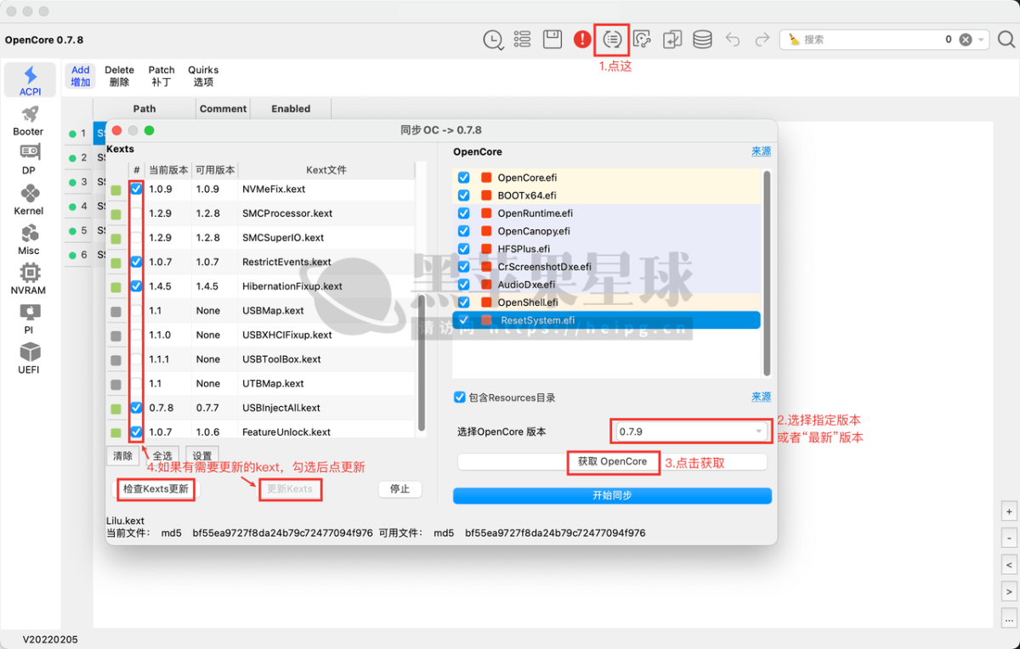Open the OpenCore version dropdown showing 0.7.9

coord(690,431)
